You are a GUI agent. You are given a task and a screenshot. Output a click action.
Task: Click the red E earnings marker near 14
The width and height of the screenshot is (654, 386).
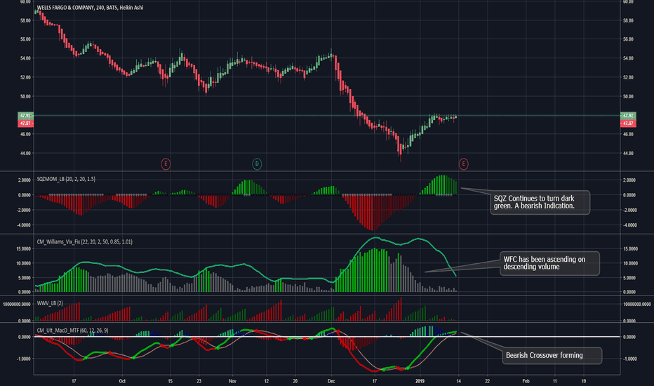(x=463, y=164)
